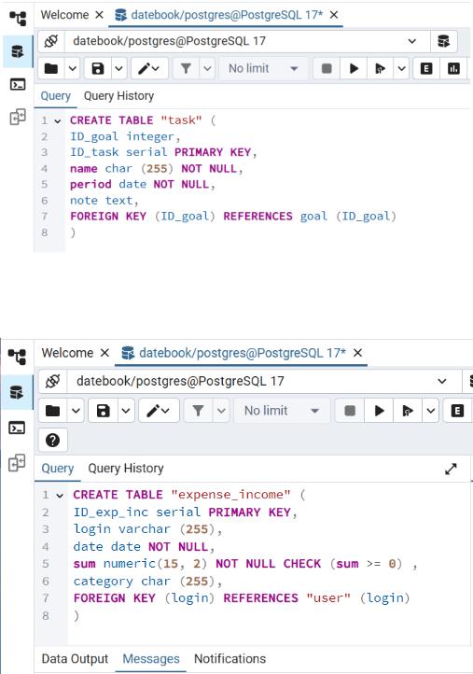The image size is (473, 674).
Task: Open PSQL terminal icon in task-table window sidebar
Action: point(18,84)
